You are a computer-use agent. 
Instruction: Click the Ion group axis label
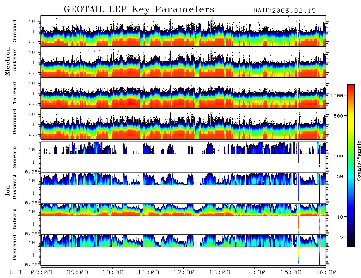pyautogui.click(x=8, y=190)
